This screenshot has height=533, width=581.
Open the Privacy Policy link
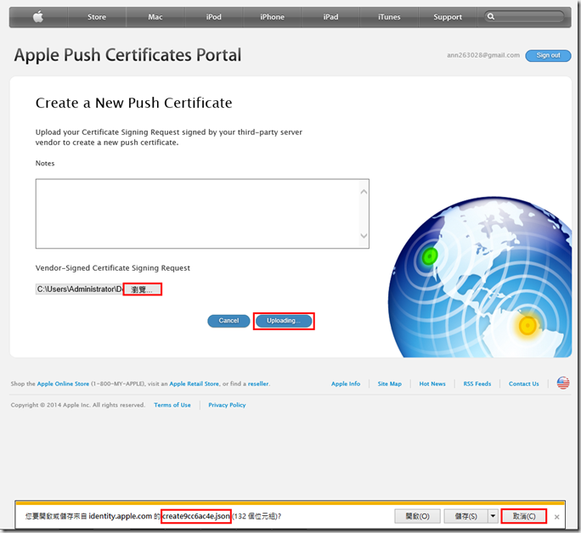227,405
